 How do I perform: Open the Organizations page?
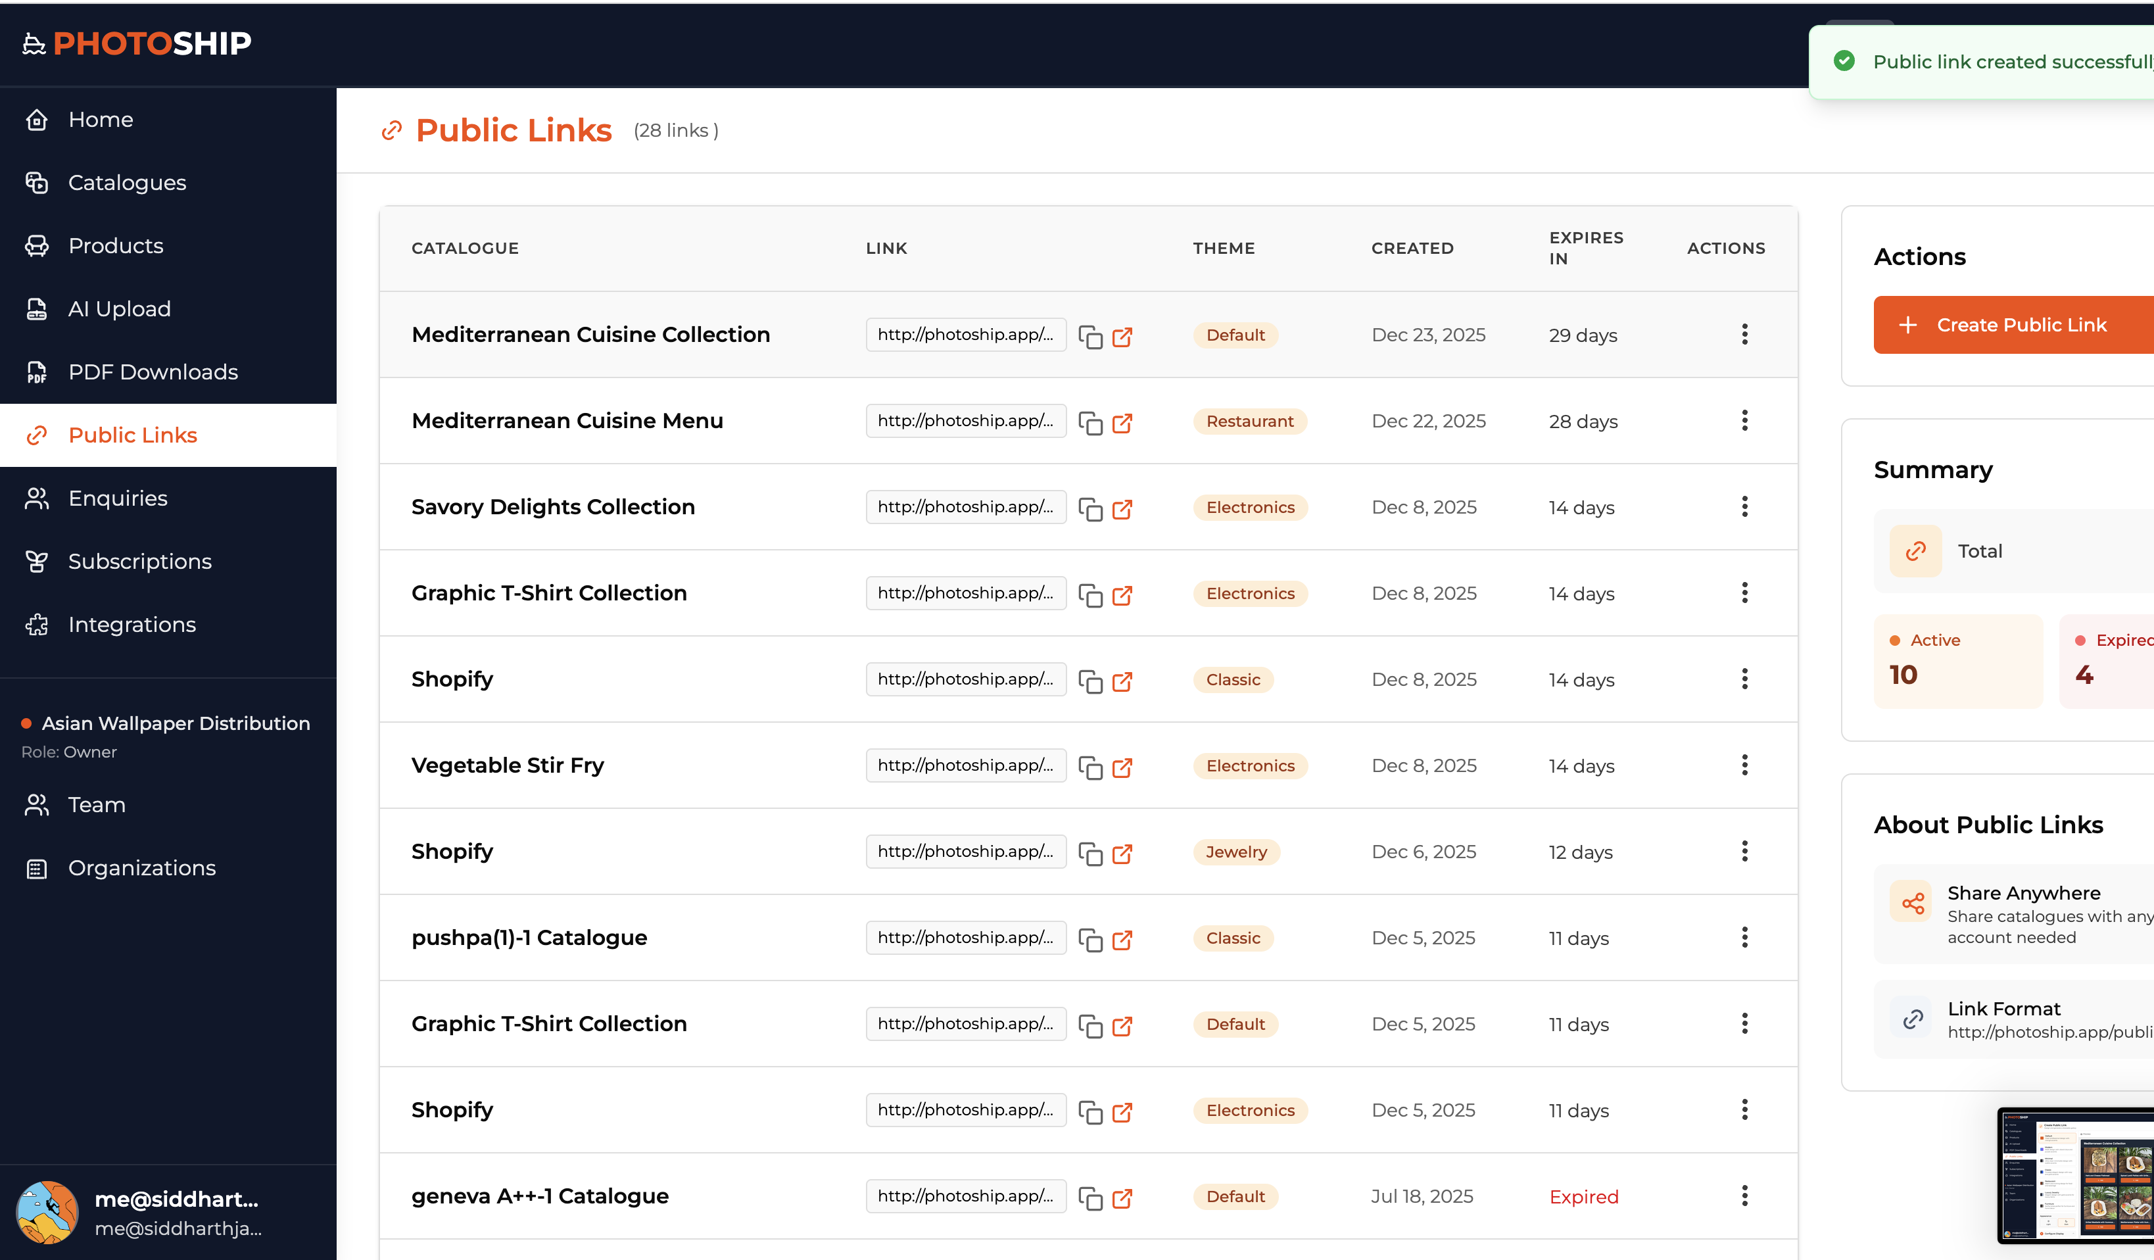(x=141, y=867)
